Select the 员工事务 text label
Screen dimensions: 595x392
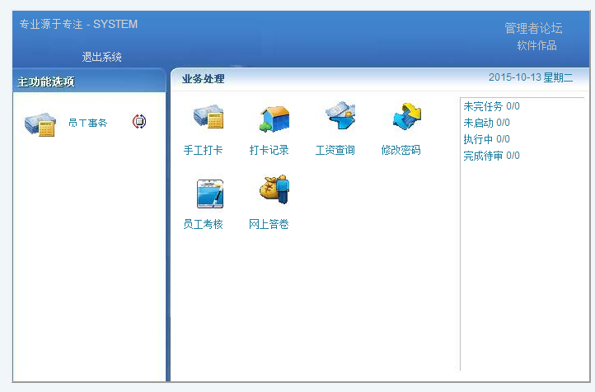pyautogui.click(x=87, y=123)
